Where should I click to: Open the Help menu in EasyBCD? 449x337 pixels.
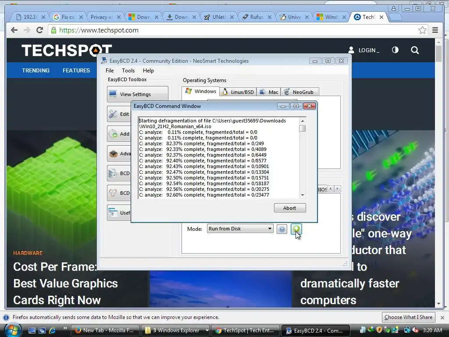[148, 71]
